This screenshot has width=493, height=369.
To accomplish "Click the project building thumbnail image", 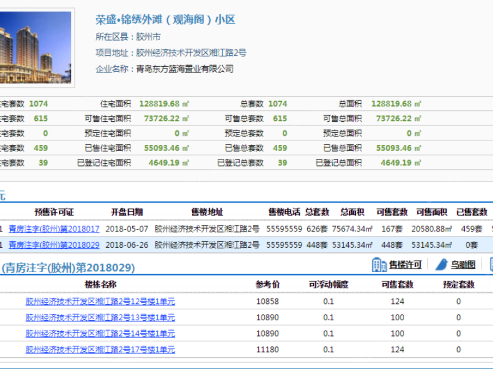I will (35, 47).
